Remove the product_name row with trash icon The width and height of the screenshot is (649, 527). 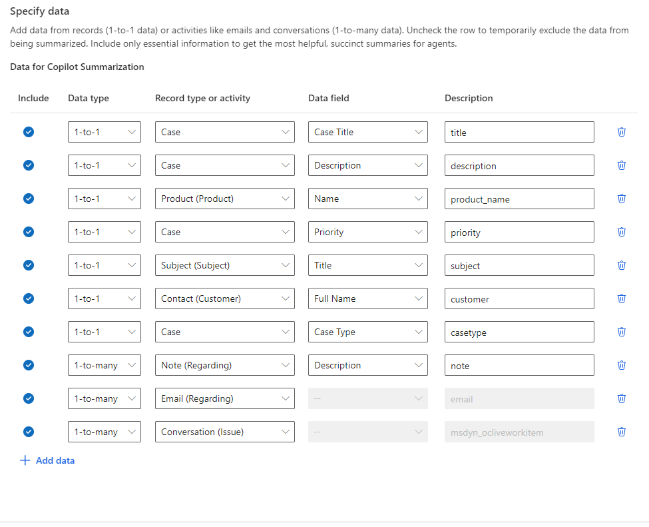coord(622,199)
